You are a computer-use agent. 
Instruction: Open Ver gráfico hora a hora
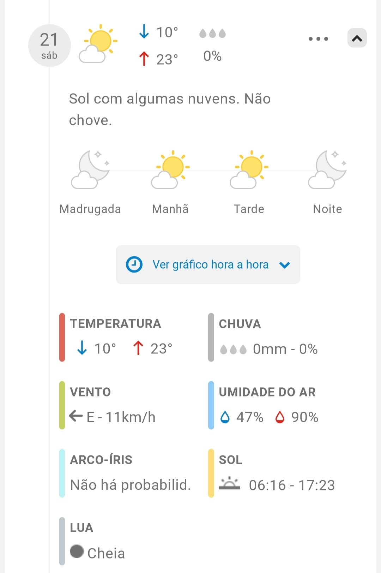[x=210, y=264]
